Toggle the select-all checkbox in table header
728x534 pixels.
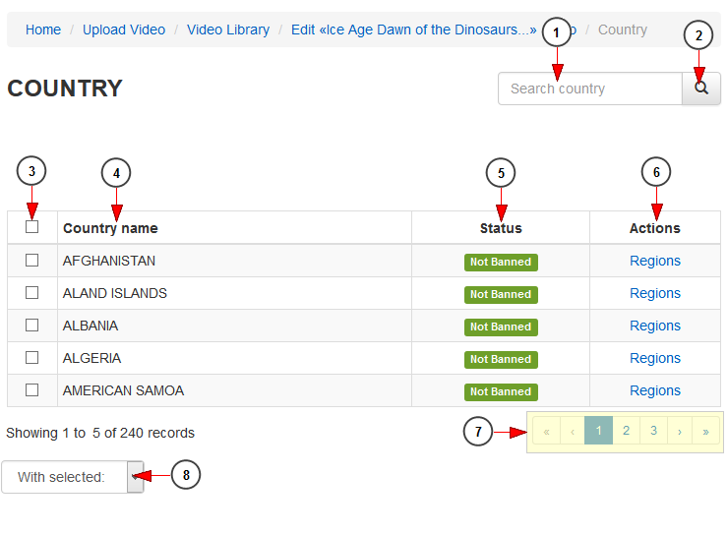(x=32, y=227)
